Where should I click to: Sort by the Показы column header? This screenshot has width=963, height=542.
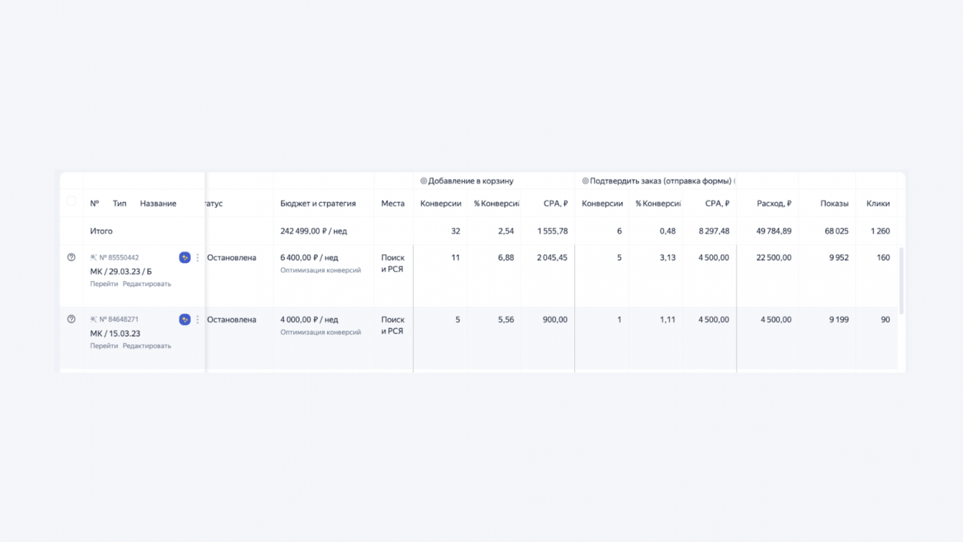(834, 203)
